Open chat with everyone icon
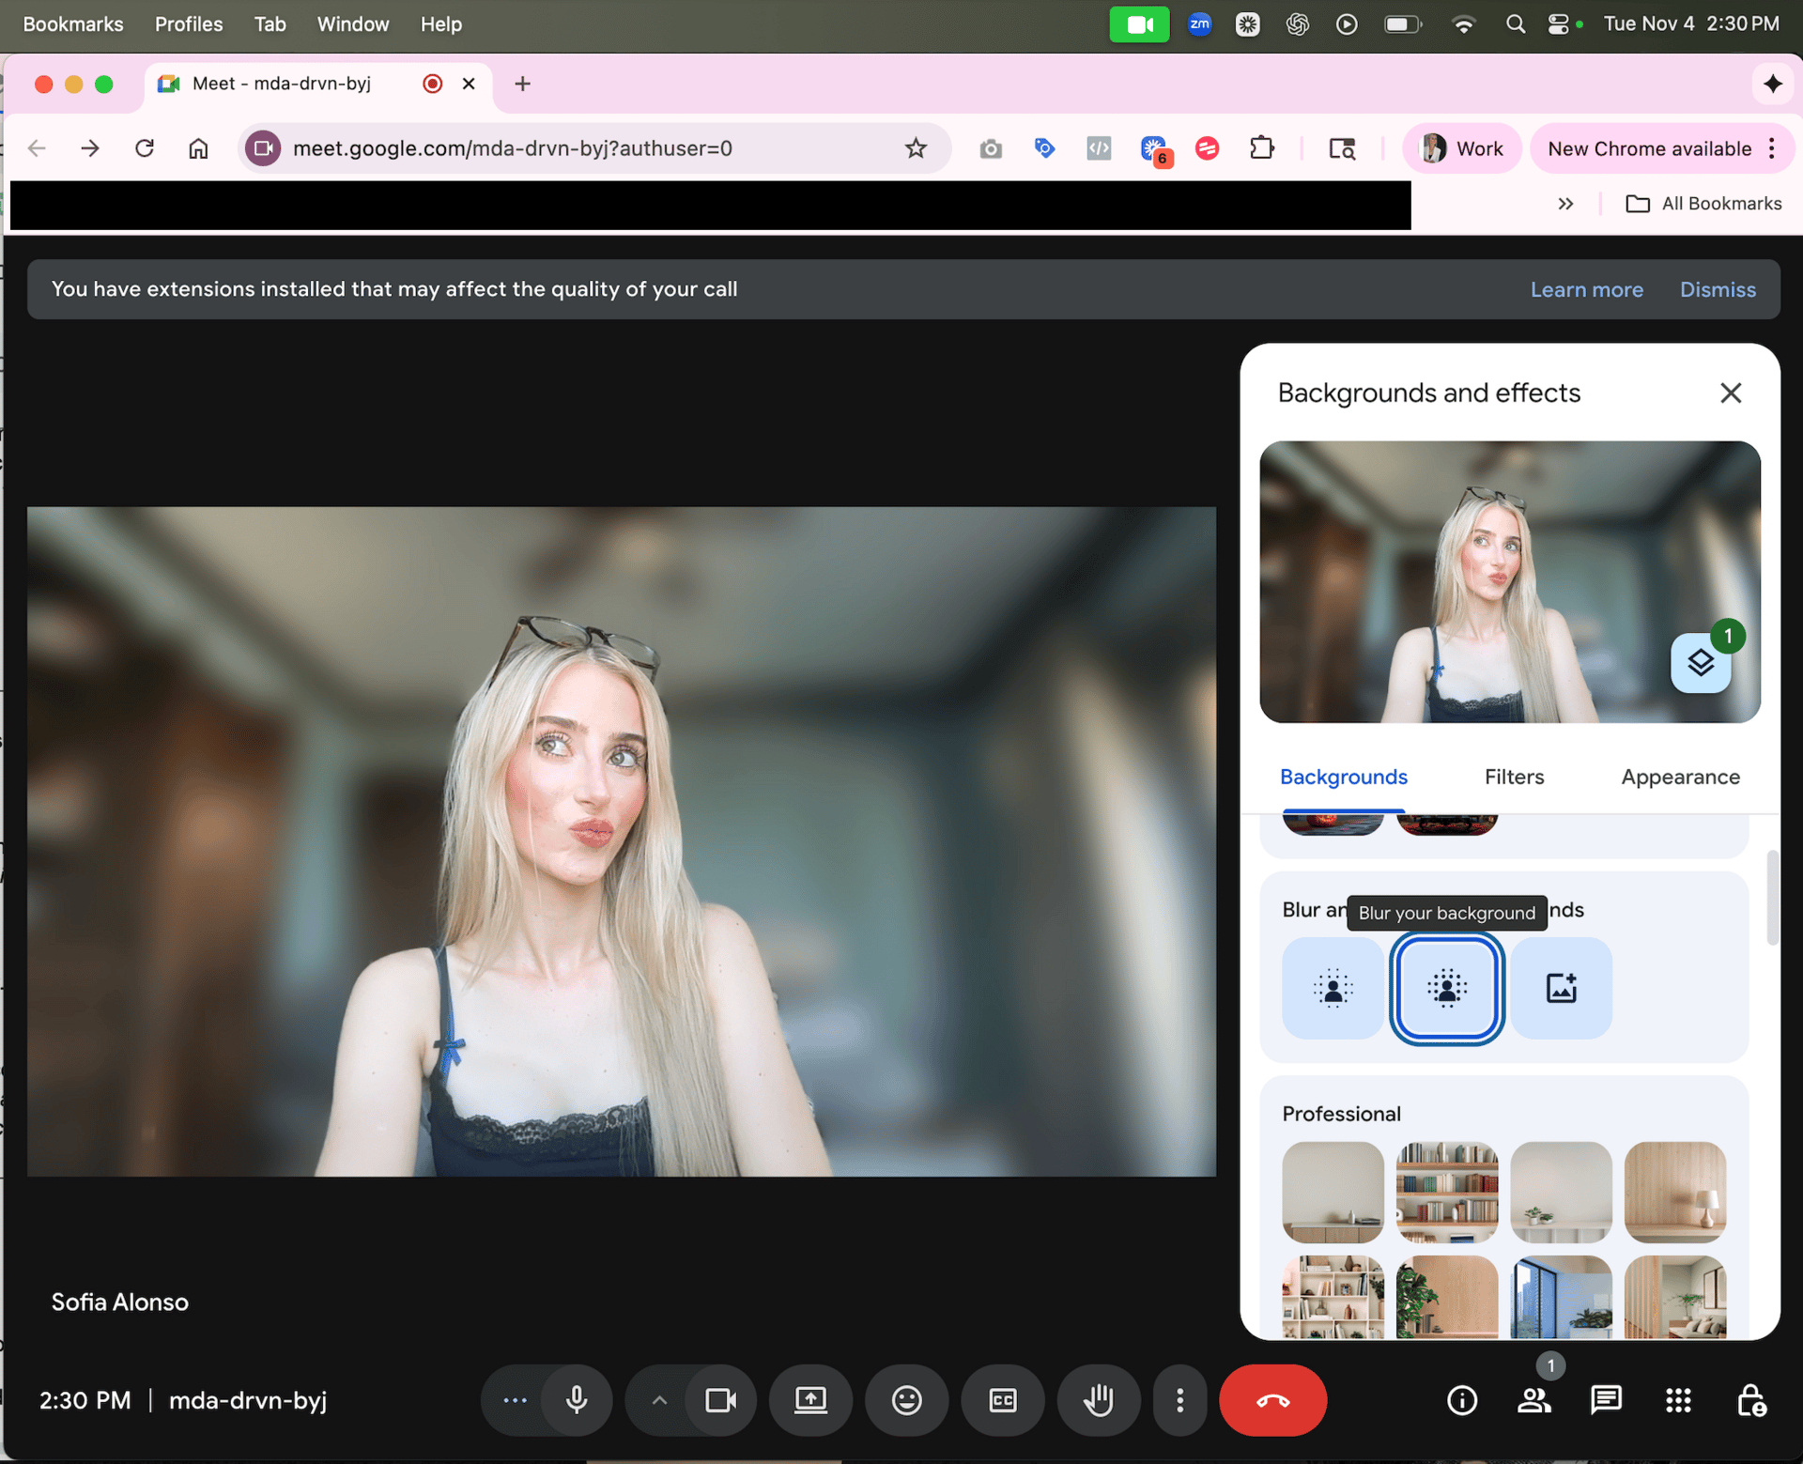 pyautogui.click(x=1606, y=1400)
